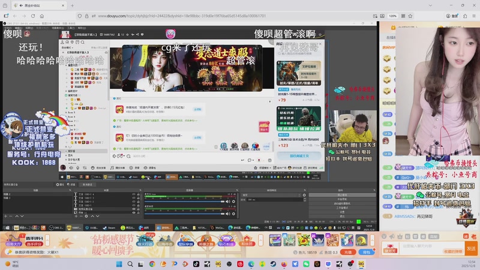Open the 山海传奇 activity icon
This screenshot has height=270, width=480.
point(165,241)
